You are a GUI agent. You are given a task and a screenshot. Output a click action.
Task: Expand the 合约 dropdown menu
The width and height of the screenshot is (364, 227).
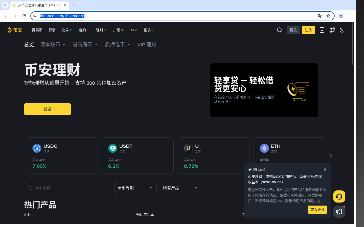click(x=84, y=30)
